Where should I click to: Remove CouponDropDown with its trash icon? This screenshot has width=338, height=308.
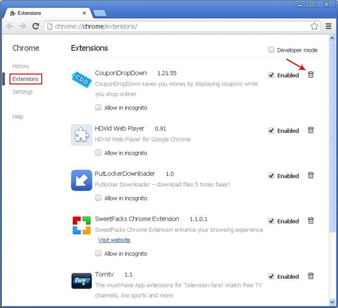click(x=311, y=75)
